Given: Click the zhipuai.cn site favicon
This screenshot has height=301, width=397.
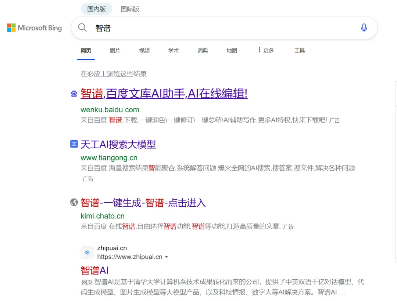Looking at the screenshot, I should (x=87, y=253).
